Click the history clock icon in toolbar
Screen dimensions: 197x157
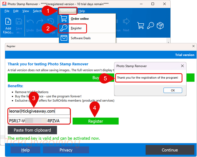[x=51, y=22]
